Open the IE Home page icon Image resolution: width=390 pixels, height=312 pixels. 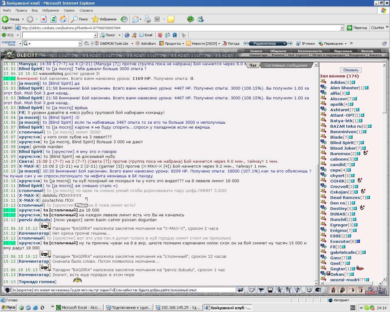63,19
